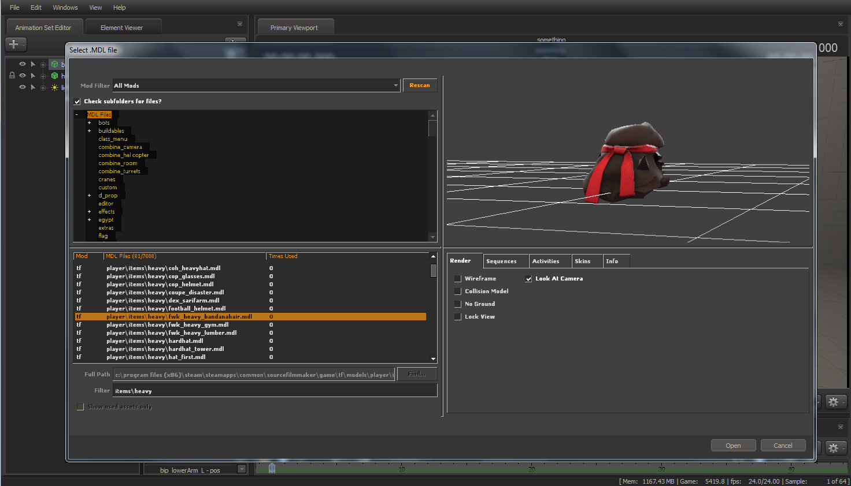Click the Rescan button
The image size is (851, 486).
pos(419,85)
